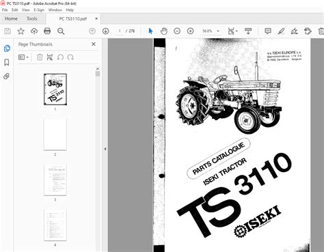Close the Page Thumbnails panel
Viewport: 324px width, 252px height.
click(x=94, y=44)
